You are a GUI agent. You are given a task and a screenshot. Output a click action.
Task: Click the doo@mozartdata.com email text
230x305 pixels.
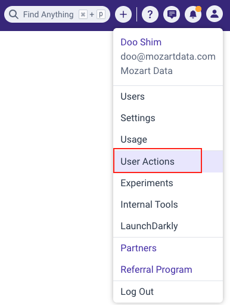click(x=168, y=57)
